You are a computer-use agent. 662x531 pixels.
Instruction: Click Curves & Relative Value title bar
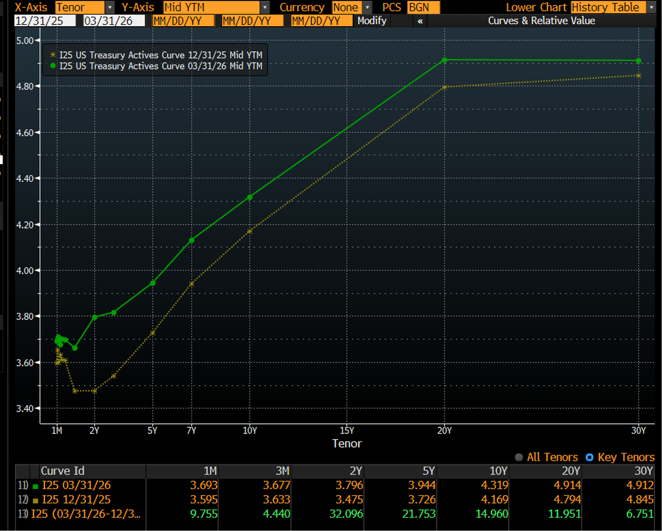click(x=541, y=21)
